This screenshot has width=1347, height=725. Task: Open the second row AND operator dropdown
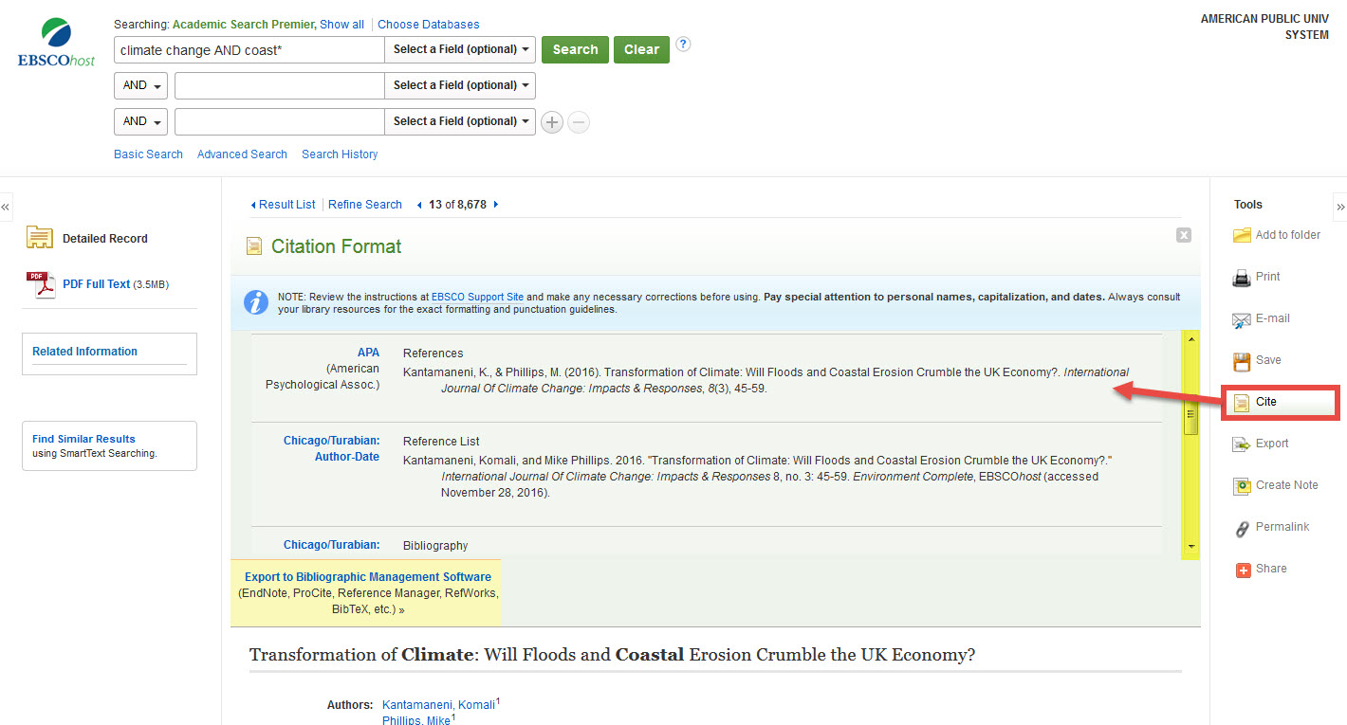pyautogui.click(x=140, y=85)
